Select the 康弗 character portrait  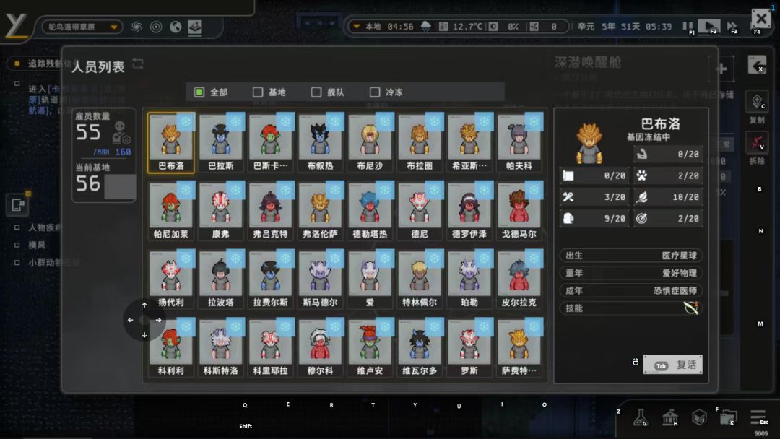[221, 211]
